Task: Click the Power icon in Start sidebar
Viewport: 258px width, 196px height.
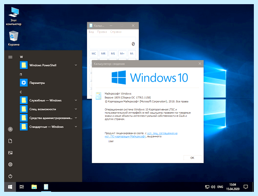Action: pos(10,176)
